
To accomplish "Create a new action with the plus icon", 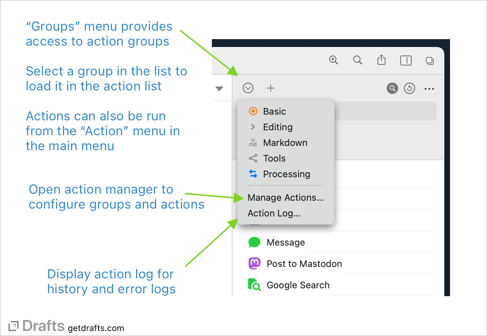I will pos(271,88).
